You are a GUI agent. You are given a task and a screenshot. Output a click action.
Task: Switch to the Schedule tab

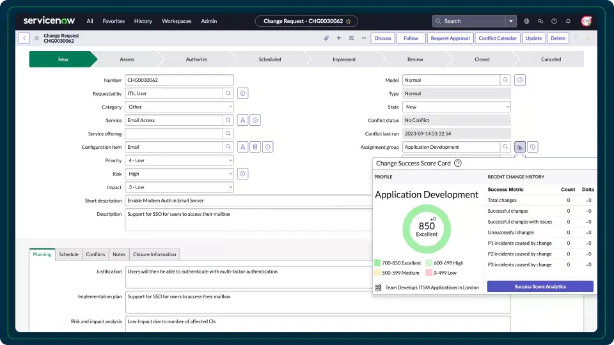(68, 254)
